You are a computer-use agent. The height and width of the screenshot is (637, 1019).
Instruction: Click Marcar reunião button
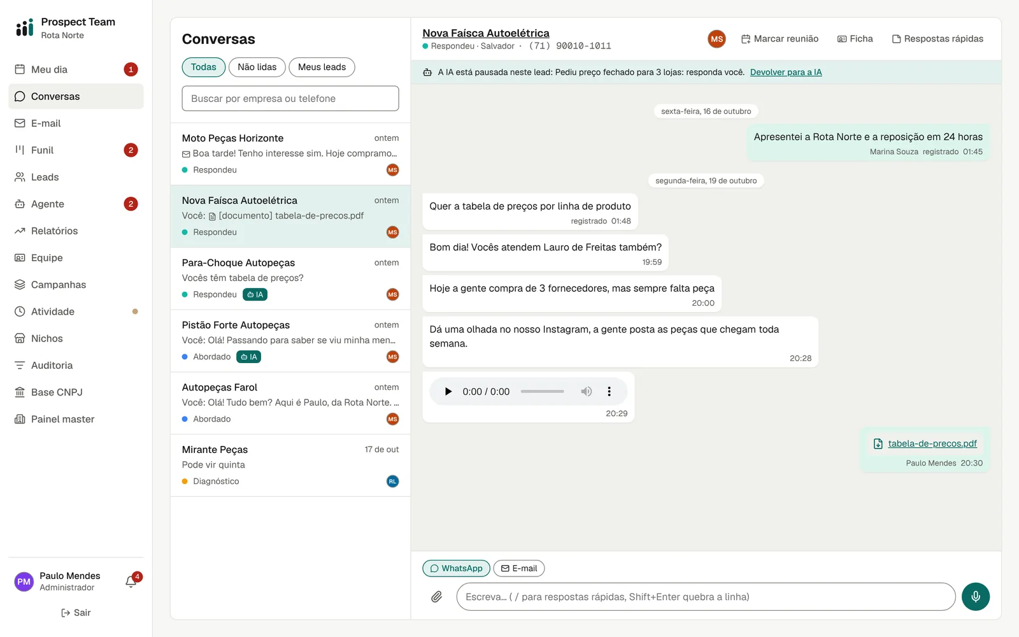(780, 39)
